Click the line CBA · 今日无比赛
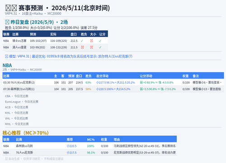 17,96
